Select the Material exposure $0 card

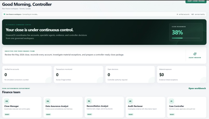coord(182,75)
